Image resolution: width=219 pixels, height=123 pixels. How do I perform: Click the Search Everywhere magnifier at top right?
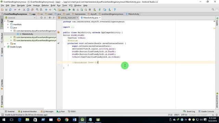point(213,9)
